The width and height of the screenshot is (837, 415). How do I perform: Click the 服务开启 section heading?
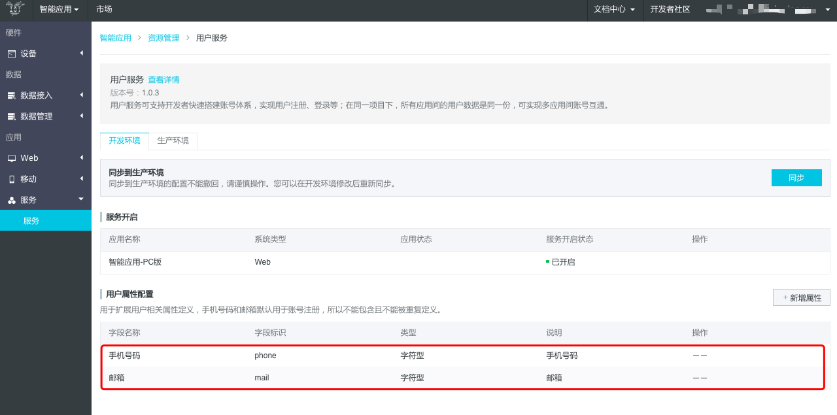click(122, 217)
